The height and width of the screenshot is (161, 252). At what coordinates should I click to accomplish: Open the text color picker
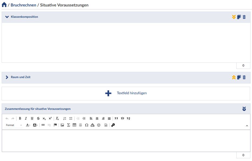point(28,125)
